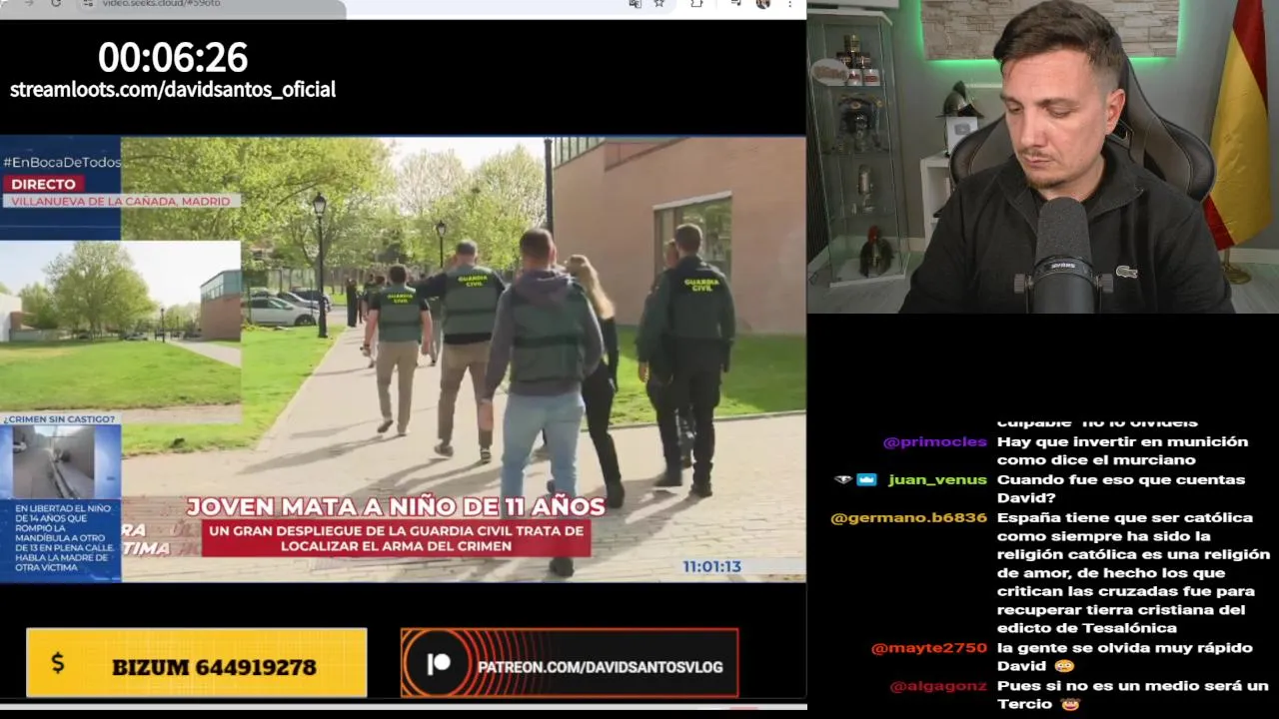Screen dimensions: 1279x719
Task: Click the @algagonz chat username
Action: click(937, 686)
